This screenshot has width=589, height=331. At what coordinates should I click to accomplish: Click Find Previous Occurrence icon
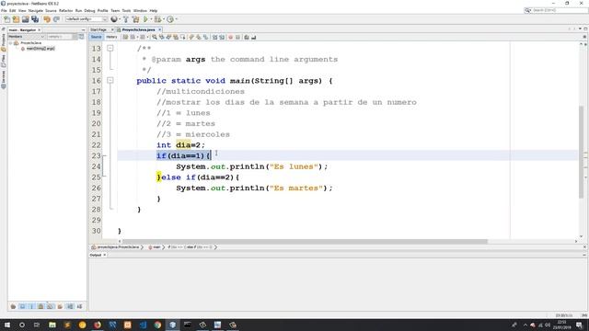(162, 37)
